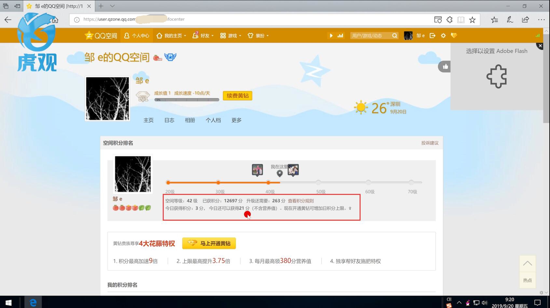Click the tracking prevention shield icon
Image resolution: width=550 pixels, height=308 pixels.
coord(438,20)
